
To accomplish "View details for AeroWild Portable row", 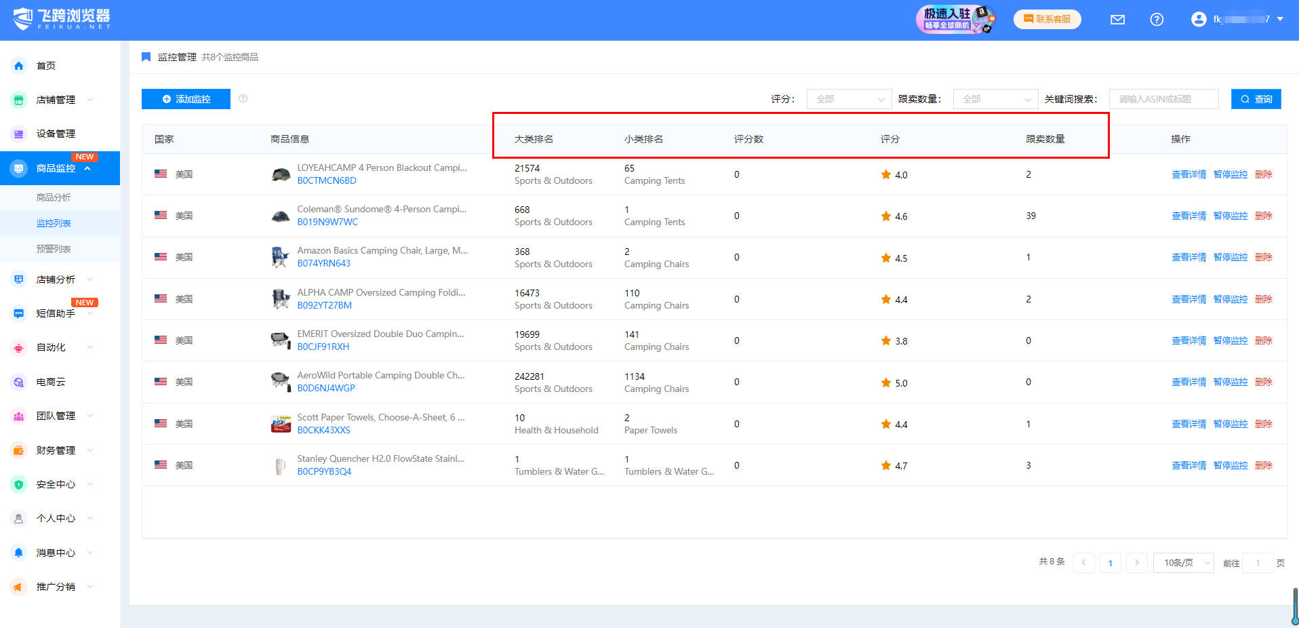I will [1188, 382].
